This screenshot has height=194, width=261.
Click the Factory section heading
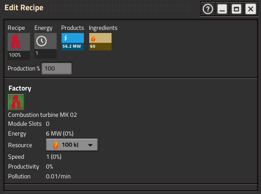tap(20, 88)
